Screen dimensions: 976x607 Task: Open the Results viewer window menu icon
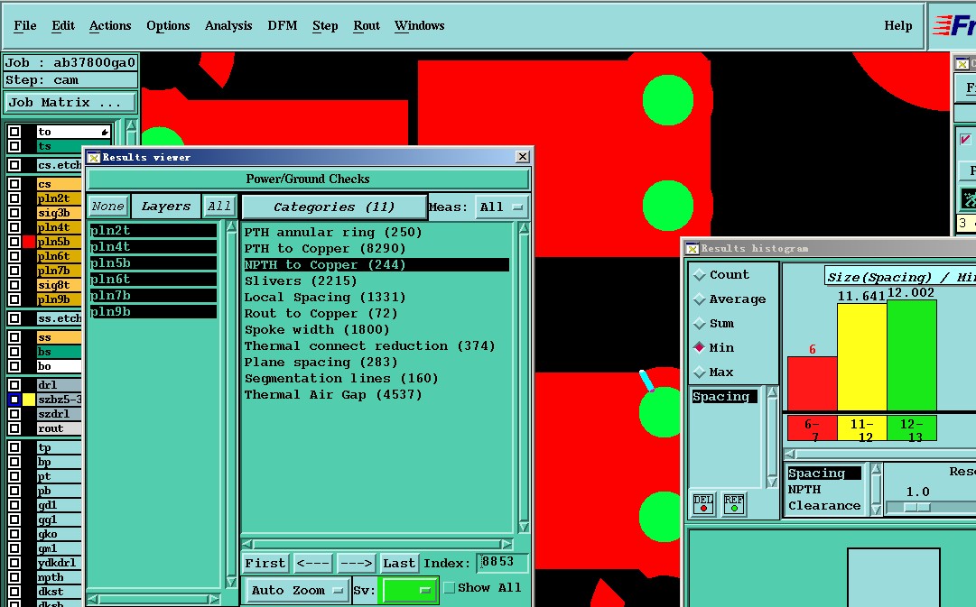pos(94,157)
